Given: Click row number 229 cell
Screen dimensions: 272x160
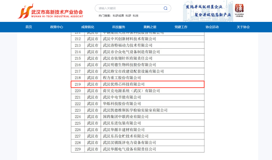Looking at the screenshot, I should (78, 149).
